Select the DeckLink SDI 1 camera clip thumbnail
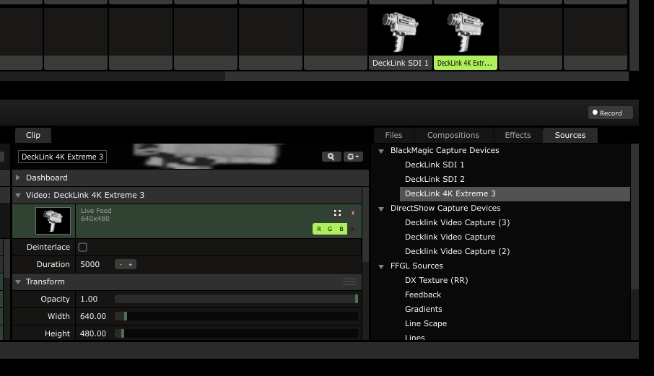Image resolution: width=654 pixels, height=376 pixels. tap(401, 32)
